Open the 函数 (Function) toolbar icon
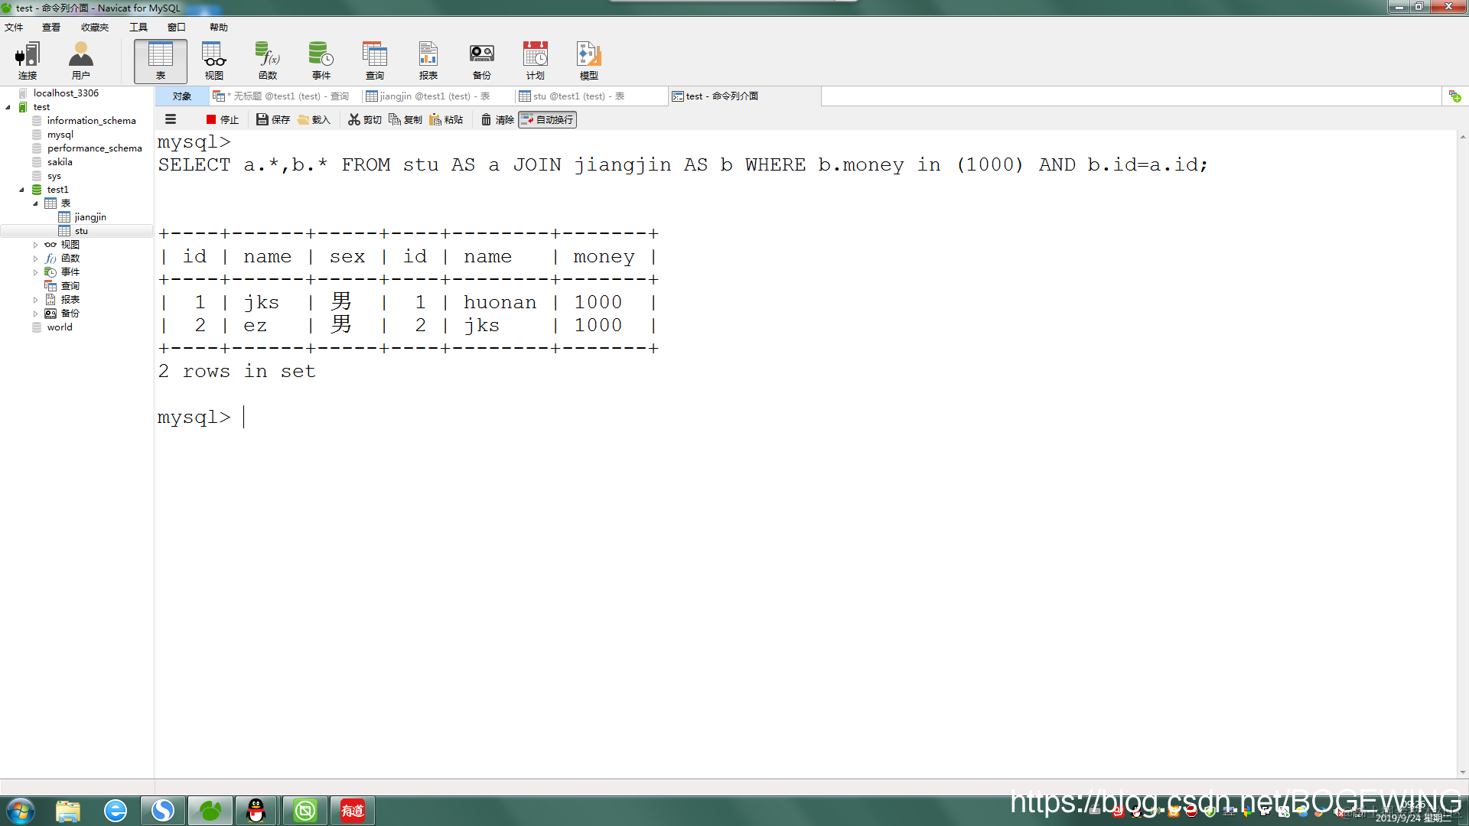This screenshot has width=1469, height=826. pyautogui.click(x=268, y=60)
